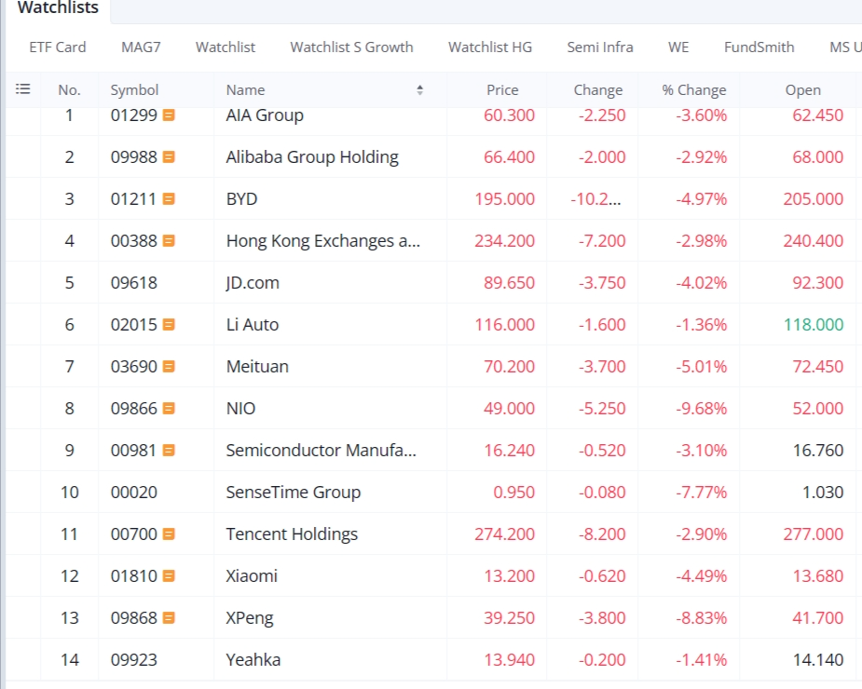Click BYD's truncated -10.2... change value

click(595, 199)
